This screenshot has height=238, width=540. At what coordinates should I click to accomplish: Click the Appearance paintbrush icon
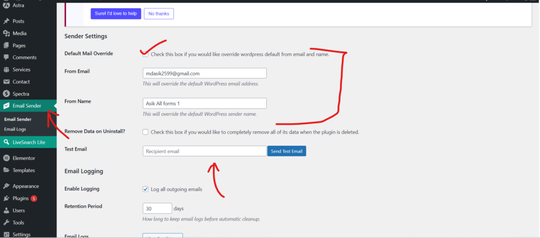coord(6,186)
